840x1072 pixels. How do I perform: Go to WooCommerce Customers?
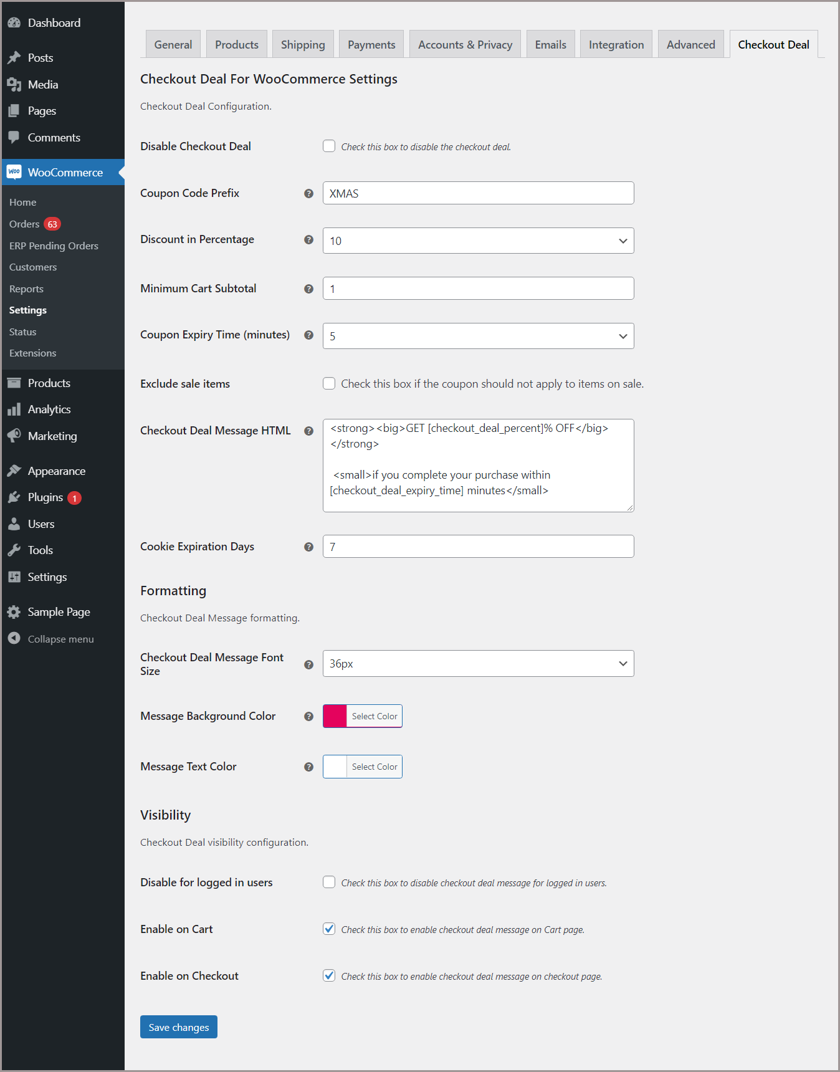click(33, 267)
